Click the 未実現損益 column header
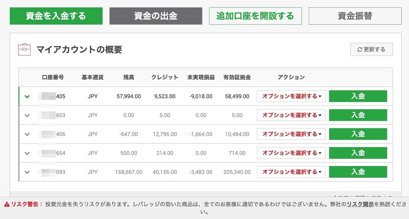The height and width of the screenshot is (219, 409). tap(201, 77)
